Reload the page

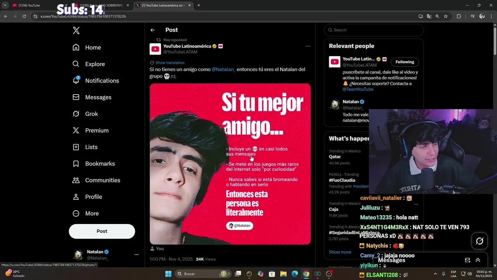24,16
